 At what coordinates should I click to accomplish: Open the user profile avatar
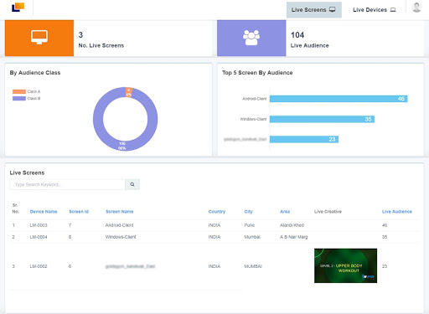click(x=416, y=8)
